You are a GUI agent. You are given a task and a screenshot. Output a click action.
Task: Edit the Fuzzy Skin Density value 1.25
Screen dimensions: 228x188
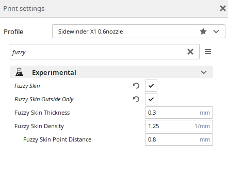click(179, 126)
